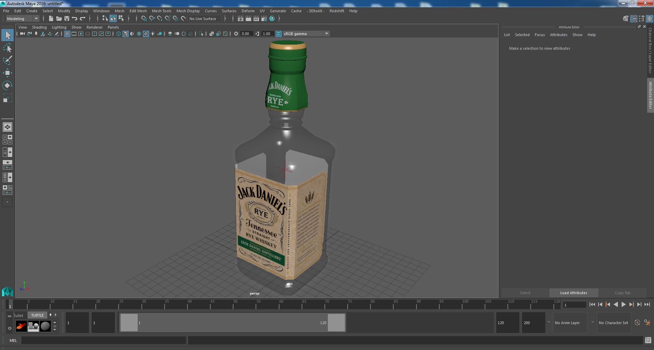This screenshot has width=654, height=350.
Task: Open the Mesh Tools menu
Action: [x=162, y=11]
